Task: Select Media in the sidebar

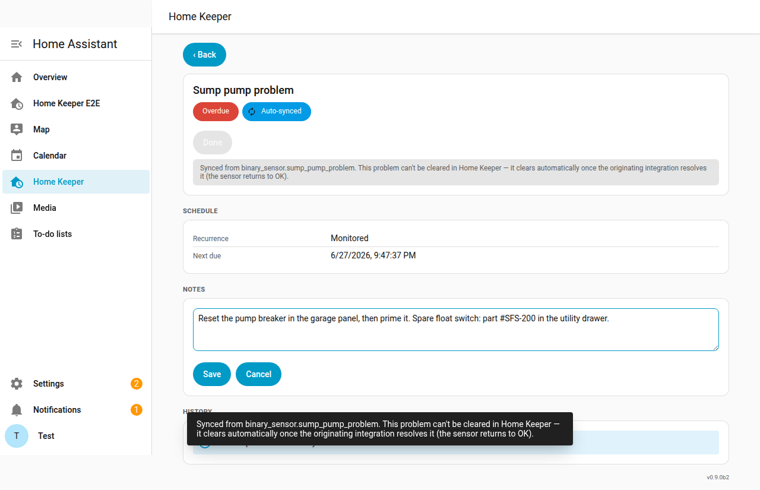Action: point(76,208)
